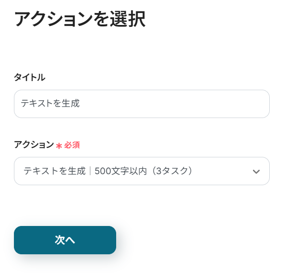Click the タイトル field label
300x273 pixels.
pos(29,77)
